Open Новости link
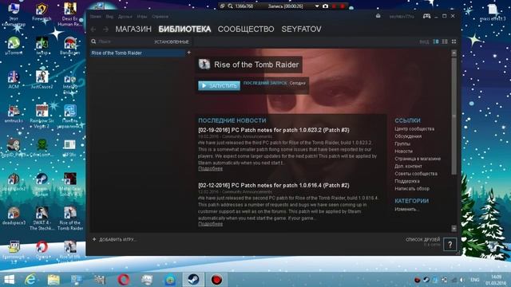 403,151
